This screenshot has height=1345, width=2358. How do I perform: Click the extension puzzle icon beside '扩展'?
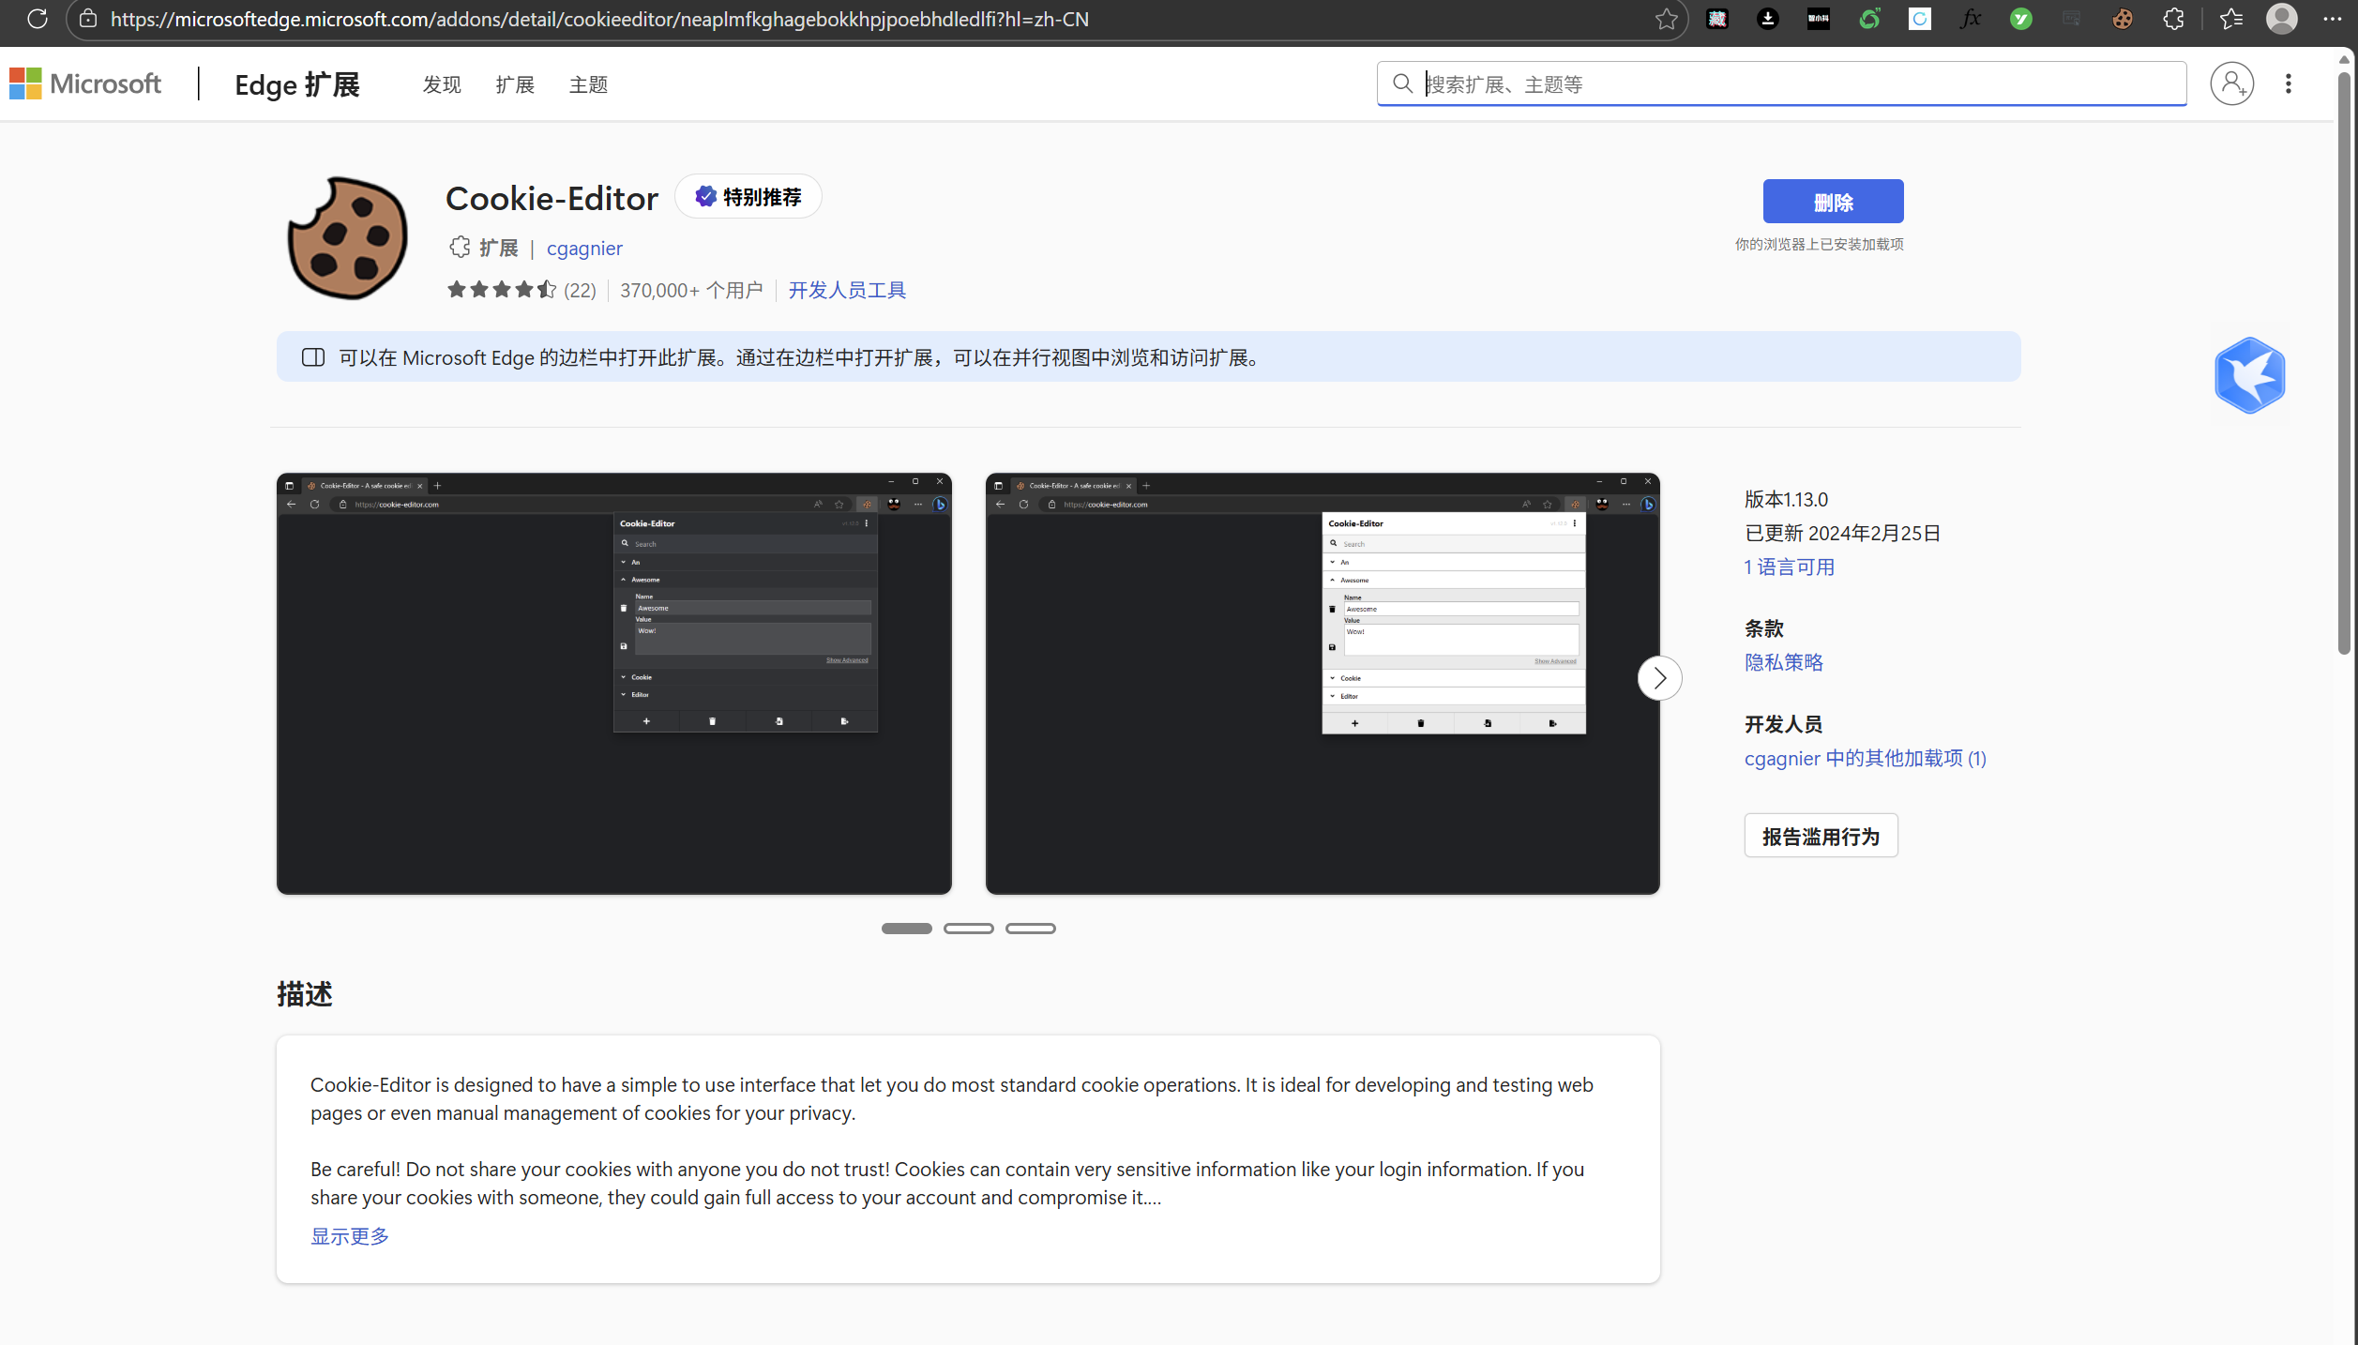tap(459, 248)
